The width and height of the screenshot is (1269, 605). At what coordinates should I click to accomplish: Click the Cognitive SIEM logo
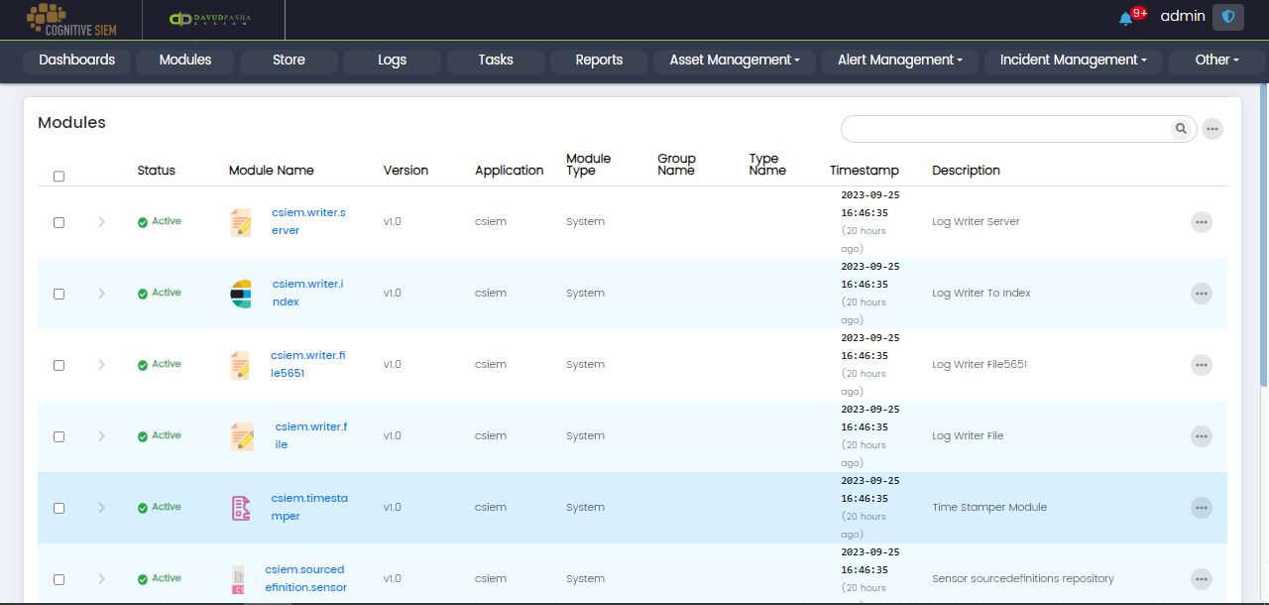point(71,19)
